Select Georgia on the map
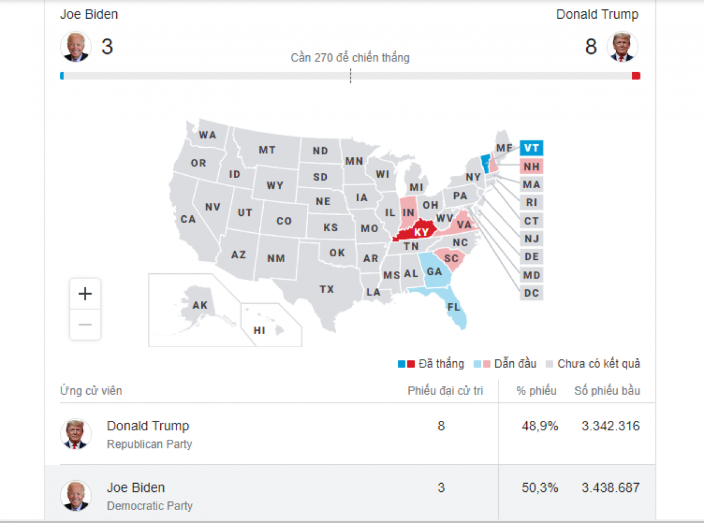 pyautogui.click(x=435, y=271)
